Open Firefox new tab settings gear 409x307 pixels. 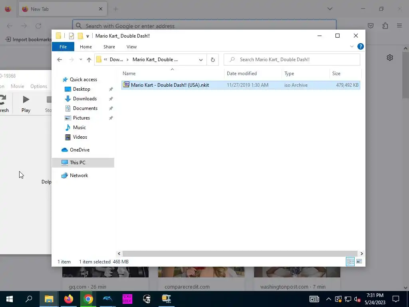(x=390, y=58)
